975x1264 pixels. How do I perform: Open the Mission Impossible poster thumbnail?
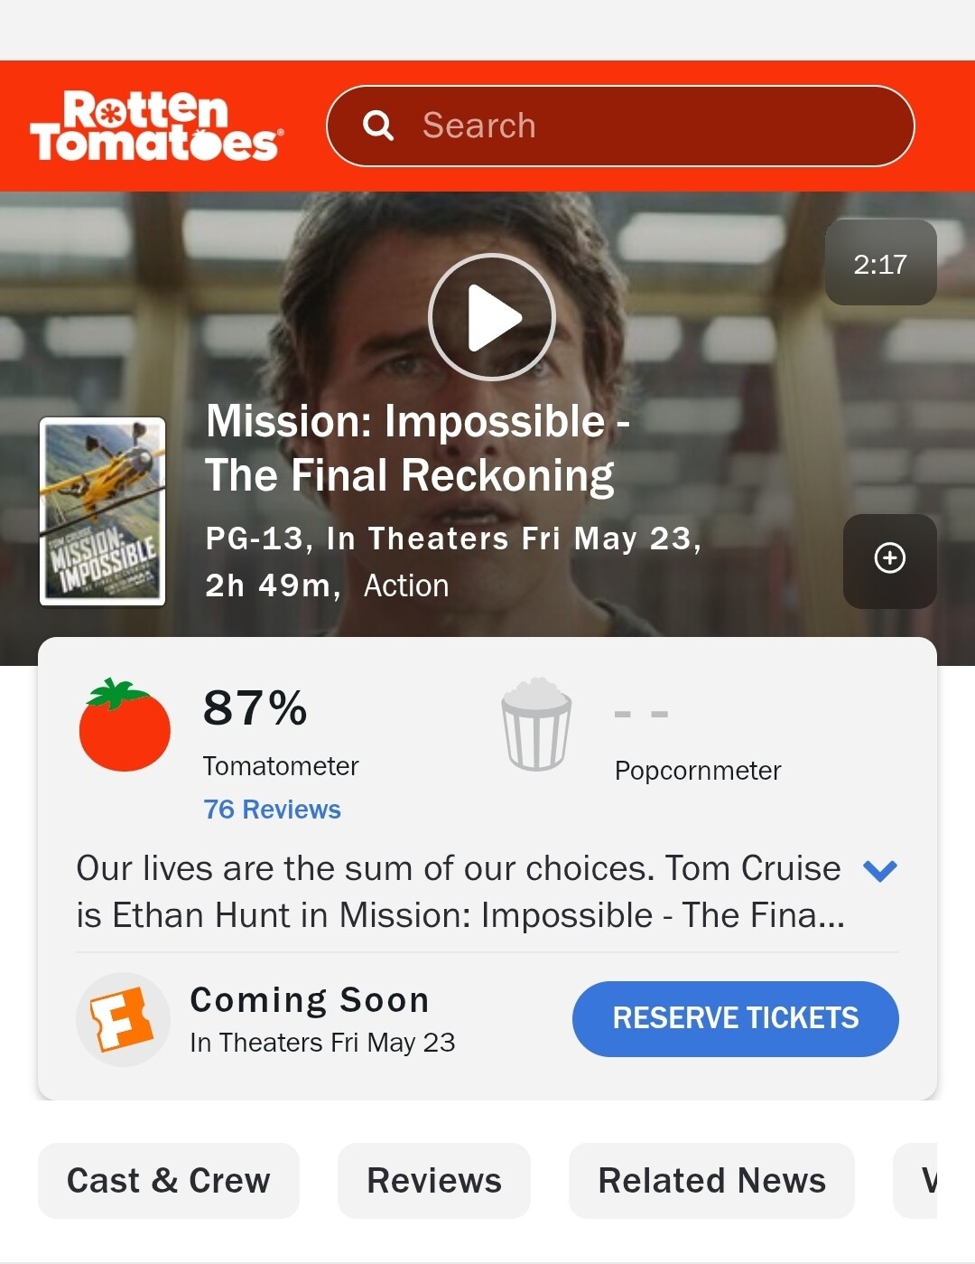[x=103, y=510]
